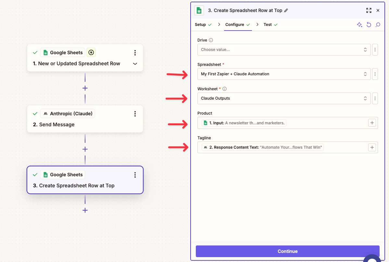Close the step configuration panel
Image resolution: width=389 pixels, height=262 pixels.
[378, 10]
